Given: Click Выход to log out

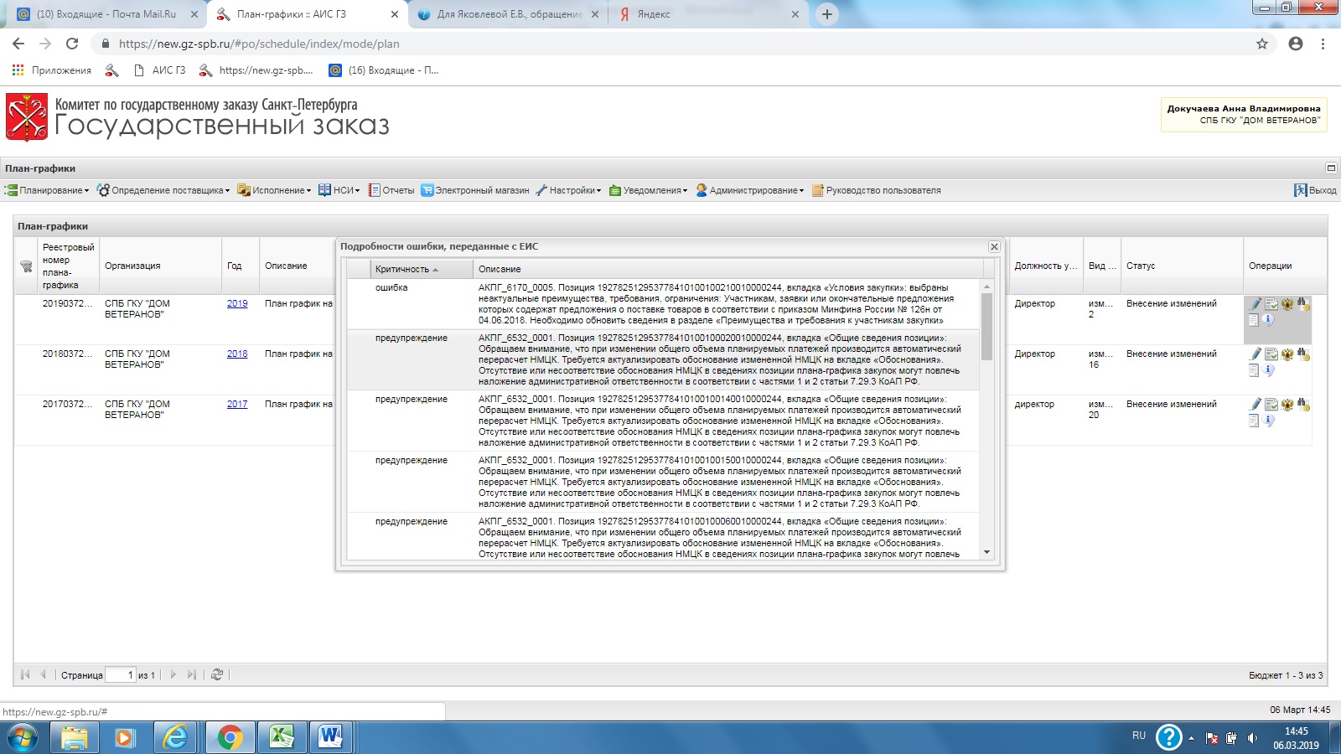Looking at the screenshot, I should [1315, 190].
